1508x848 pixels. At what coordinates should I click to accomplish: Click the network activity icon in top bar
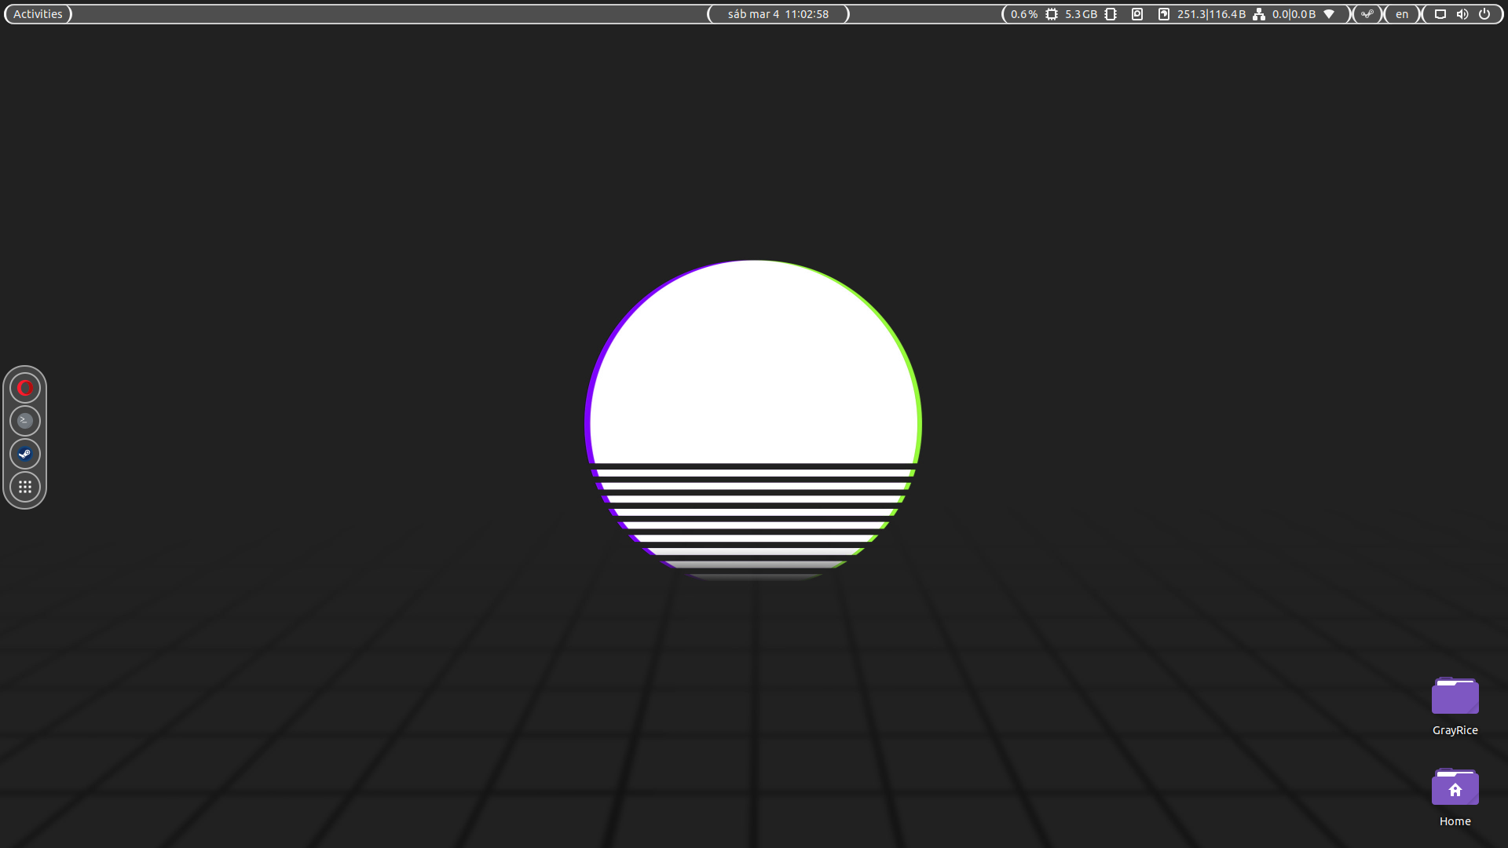click(1259, 14)
